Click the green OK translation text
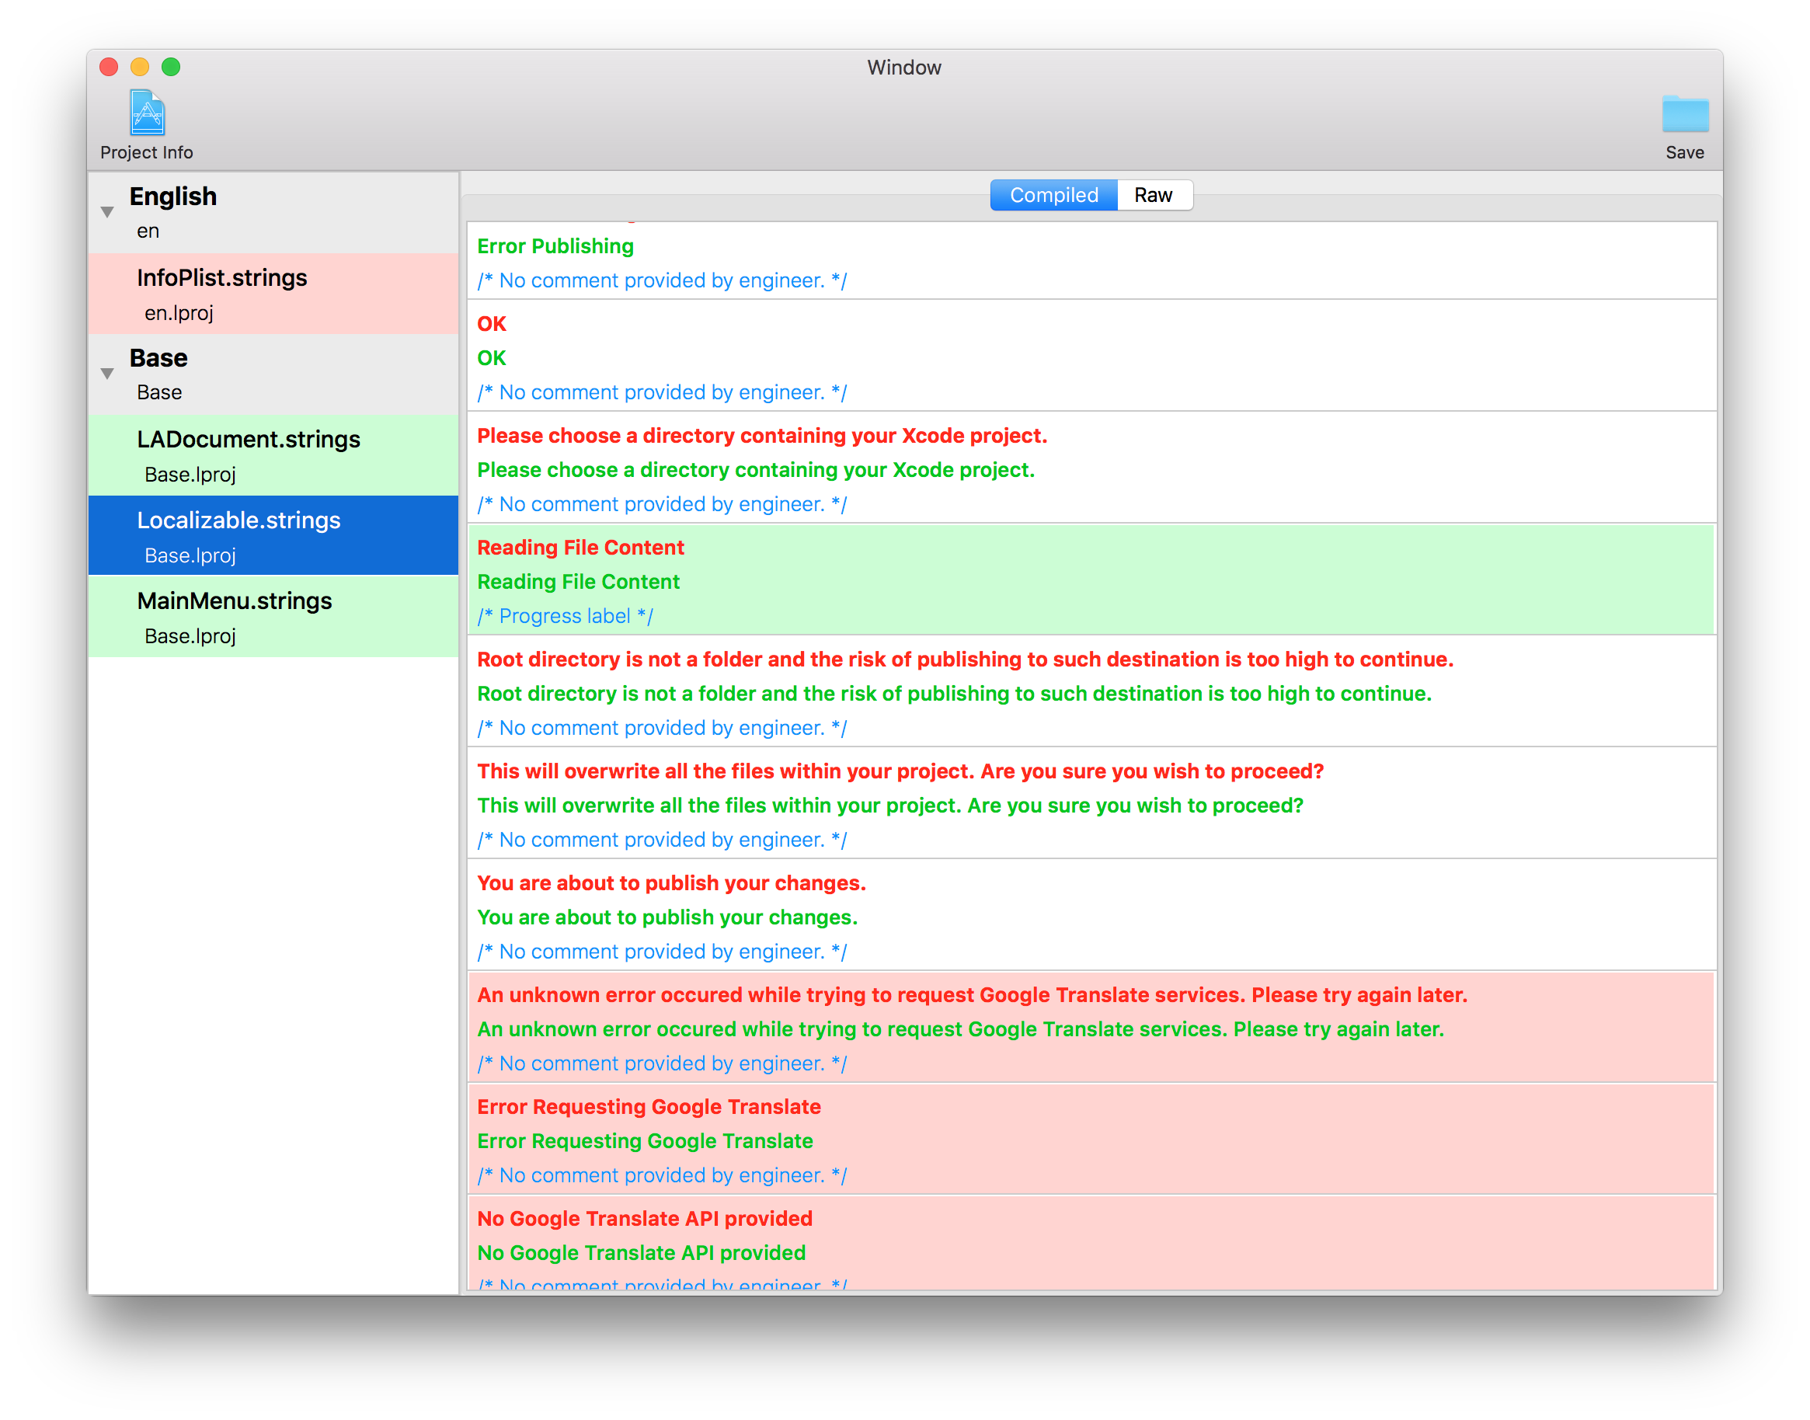The height and width of the screenshot is (1420, 1810). pos(492,358)
